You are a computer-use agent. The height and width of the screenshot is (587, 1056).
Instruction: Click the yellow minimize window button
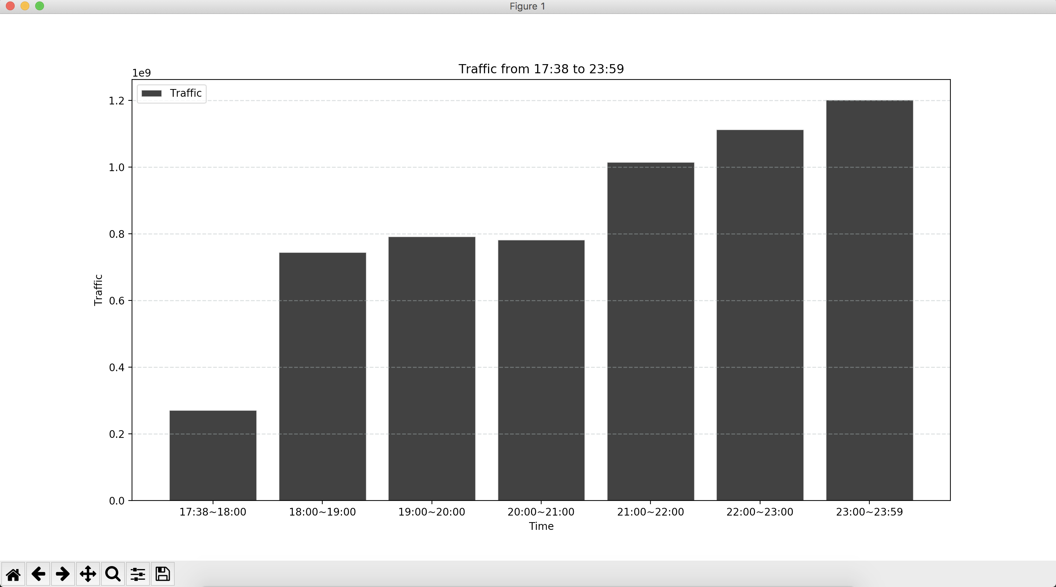25,6
